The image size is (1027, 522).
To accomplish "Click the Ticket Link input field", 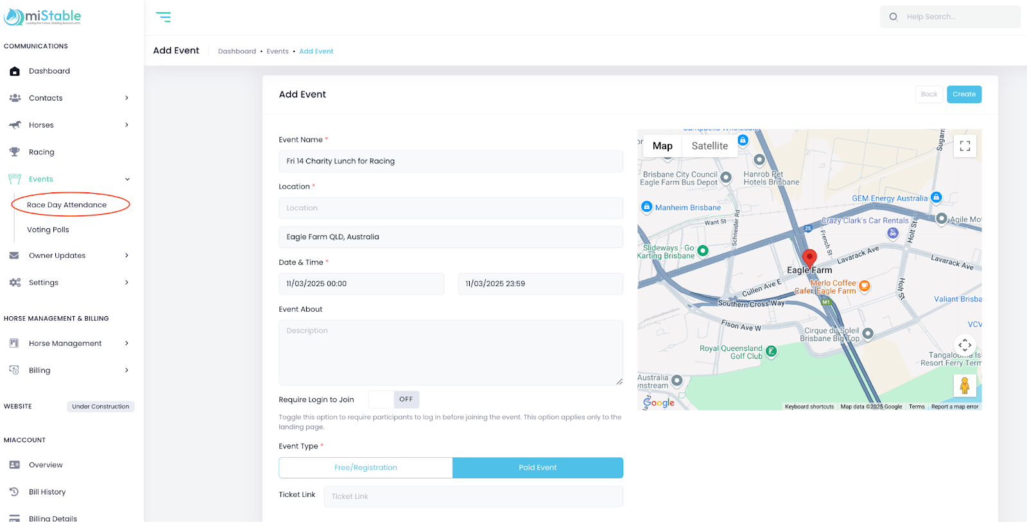I will click(473, 496).
